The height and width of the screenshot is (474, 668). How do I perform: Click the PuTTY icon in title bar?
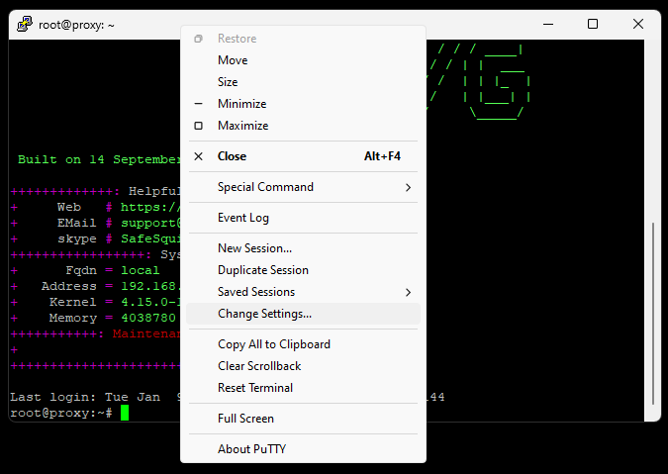click(25, 25)
